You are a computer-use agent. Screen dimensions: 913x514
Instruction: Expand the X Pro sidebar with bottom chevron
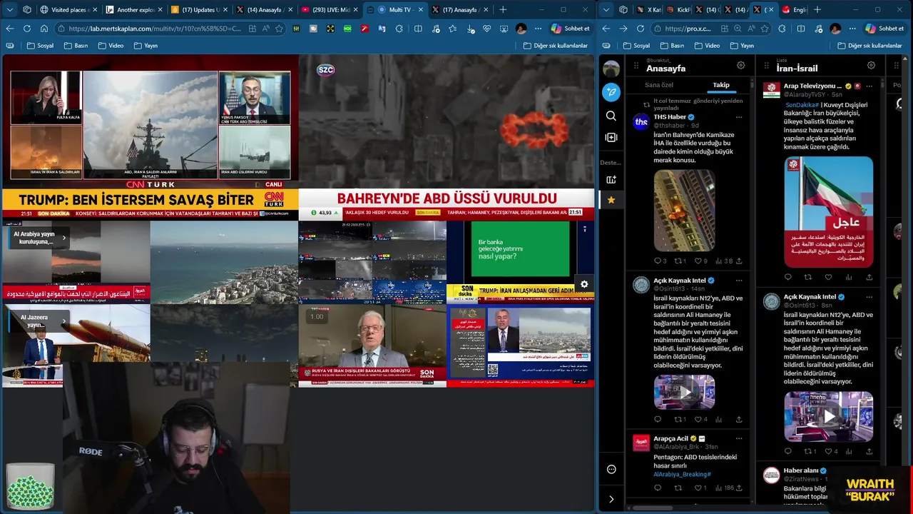(611, 499)
